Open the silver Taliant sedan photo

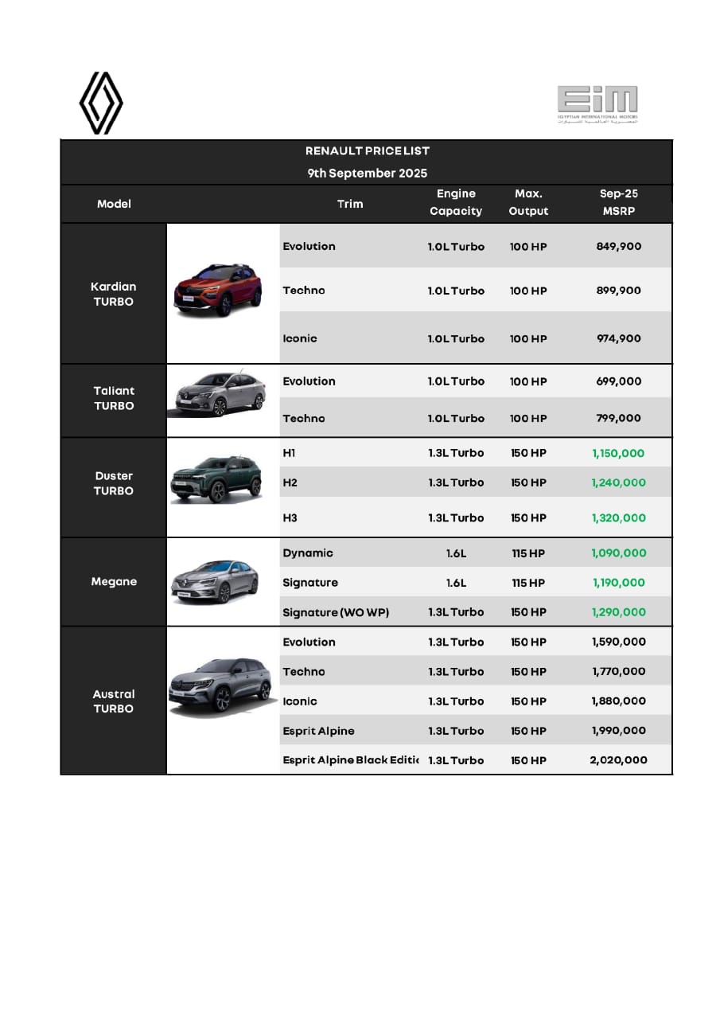[216, 394]
